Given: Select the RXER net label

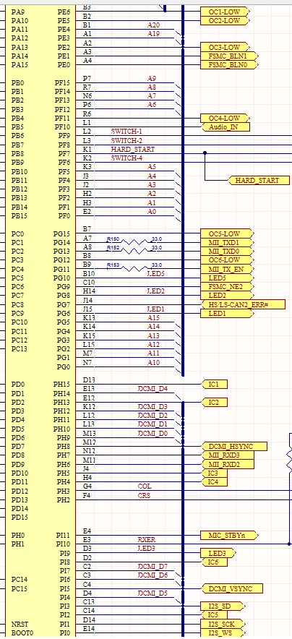Looking at the screenshot, I should coord(147,539).
